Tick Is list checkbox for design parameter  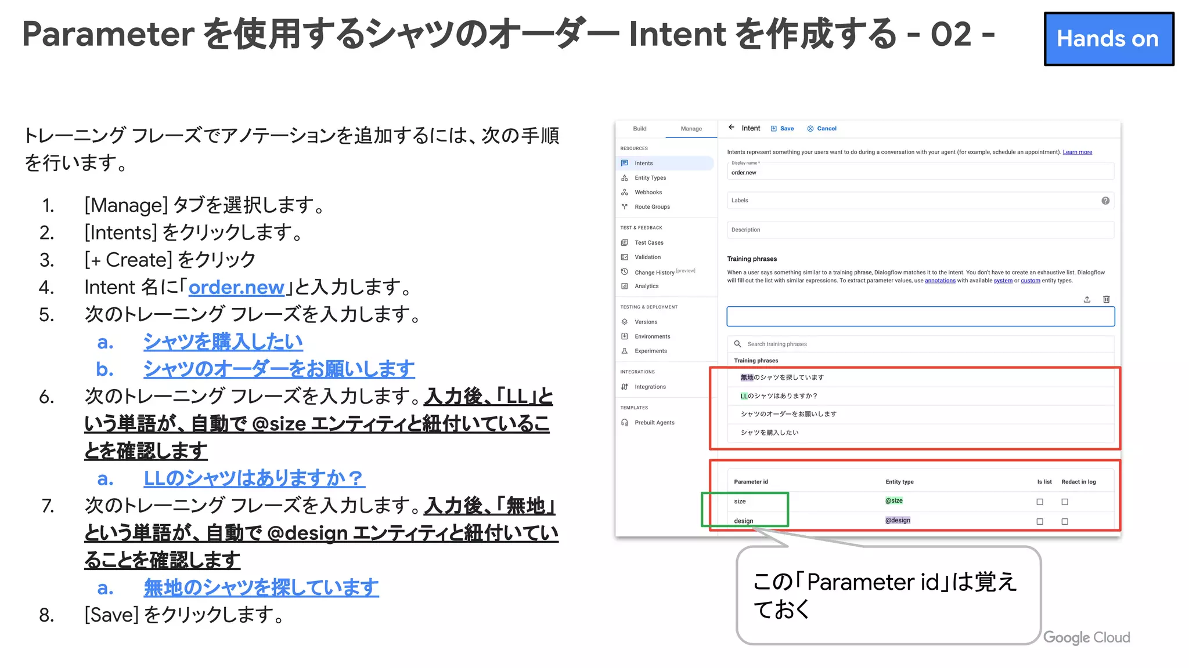pos(1040,521)
